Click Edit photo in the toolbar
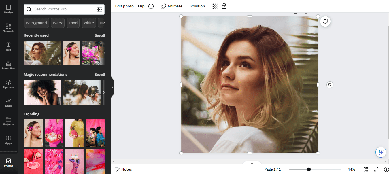 pyautogui.click(x=124, y=6)
